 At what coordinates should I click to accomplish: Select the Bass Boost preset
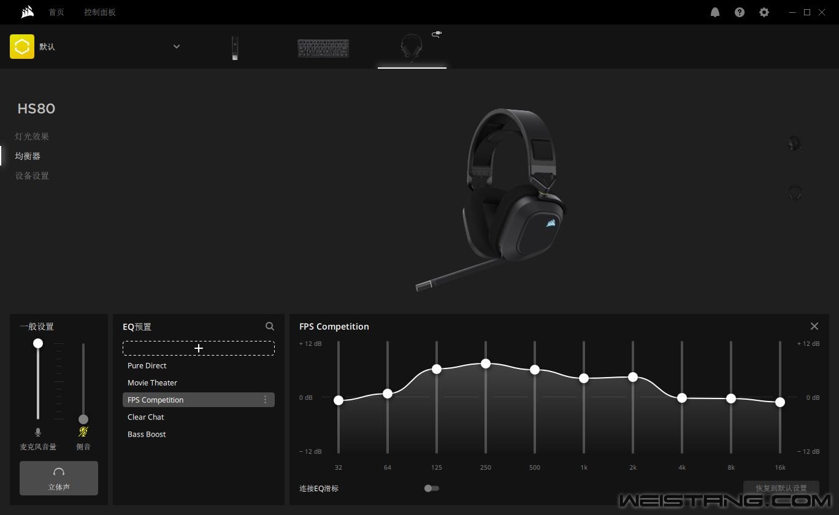pos(199,434)
